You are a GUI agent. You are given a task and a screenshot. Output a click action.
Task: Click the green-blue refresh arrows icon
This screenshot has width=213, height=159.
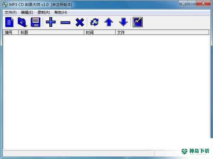94,22
